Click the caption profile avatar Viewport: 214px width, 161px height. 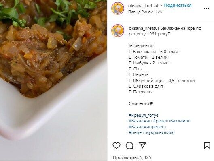tap(118, 31)
